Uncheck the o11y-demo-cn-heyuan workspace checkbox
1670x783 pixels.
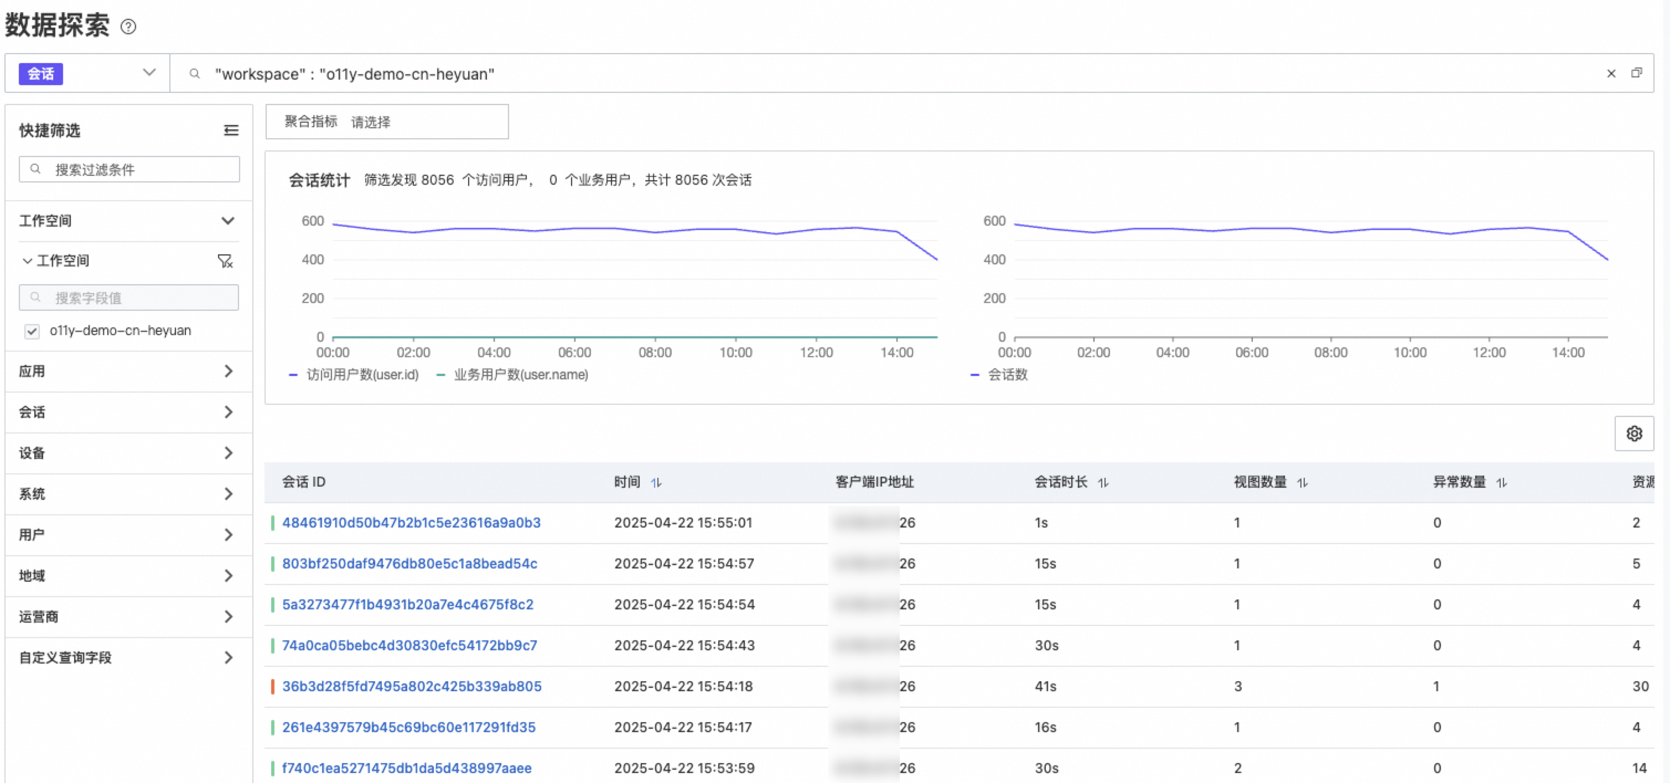tap(32, 332)
